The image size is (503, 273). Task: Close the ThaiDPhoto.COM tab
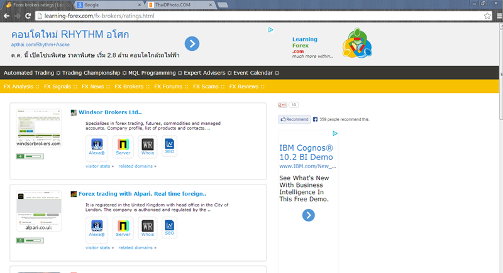tap(211, 5)
